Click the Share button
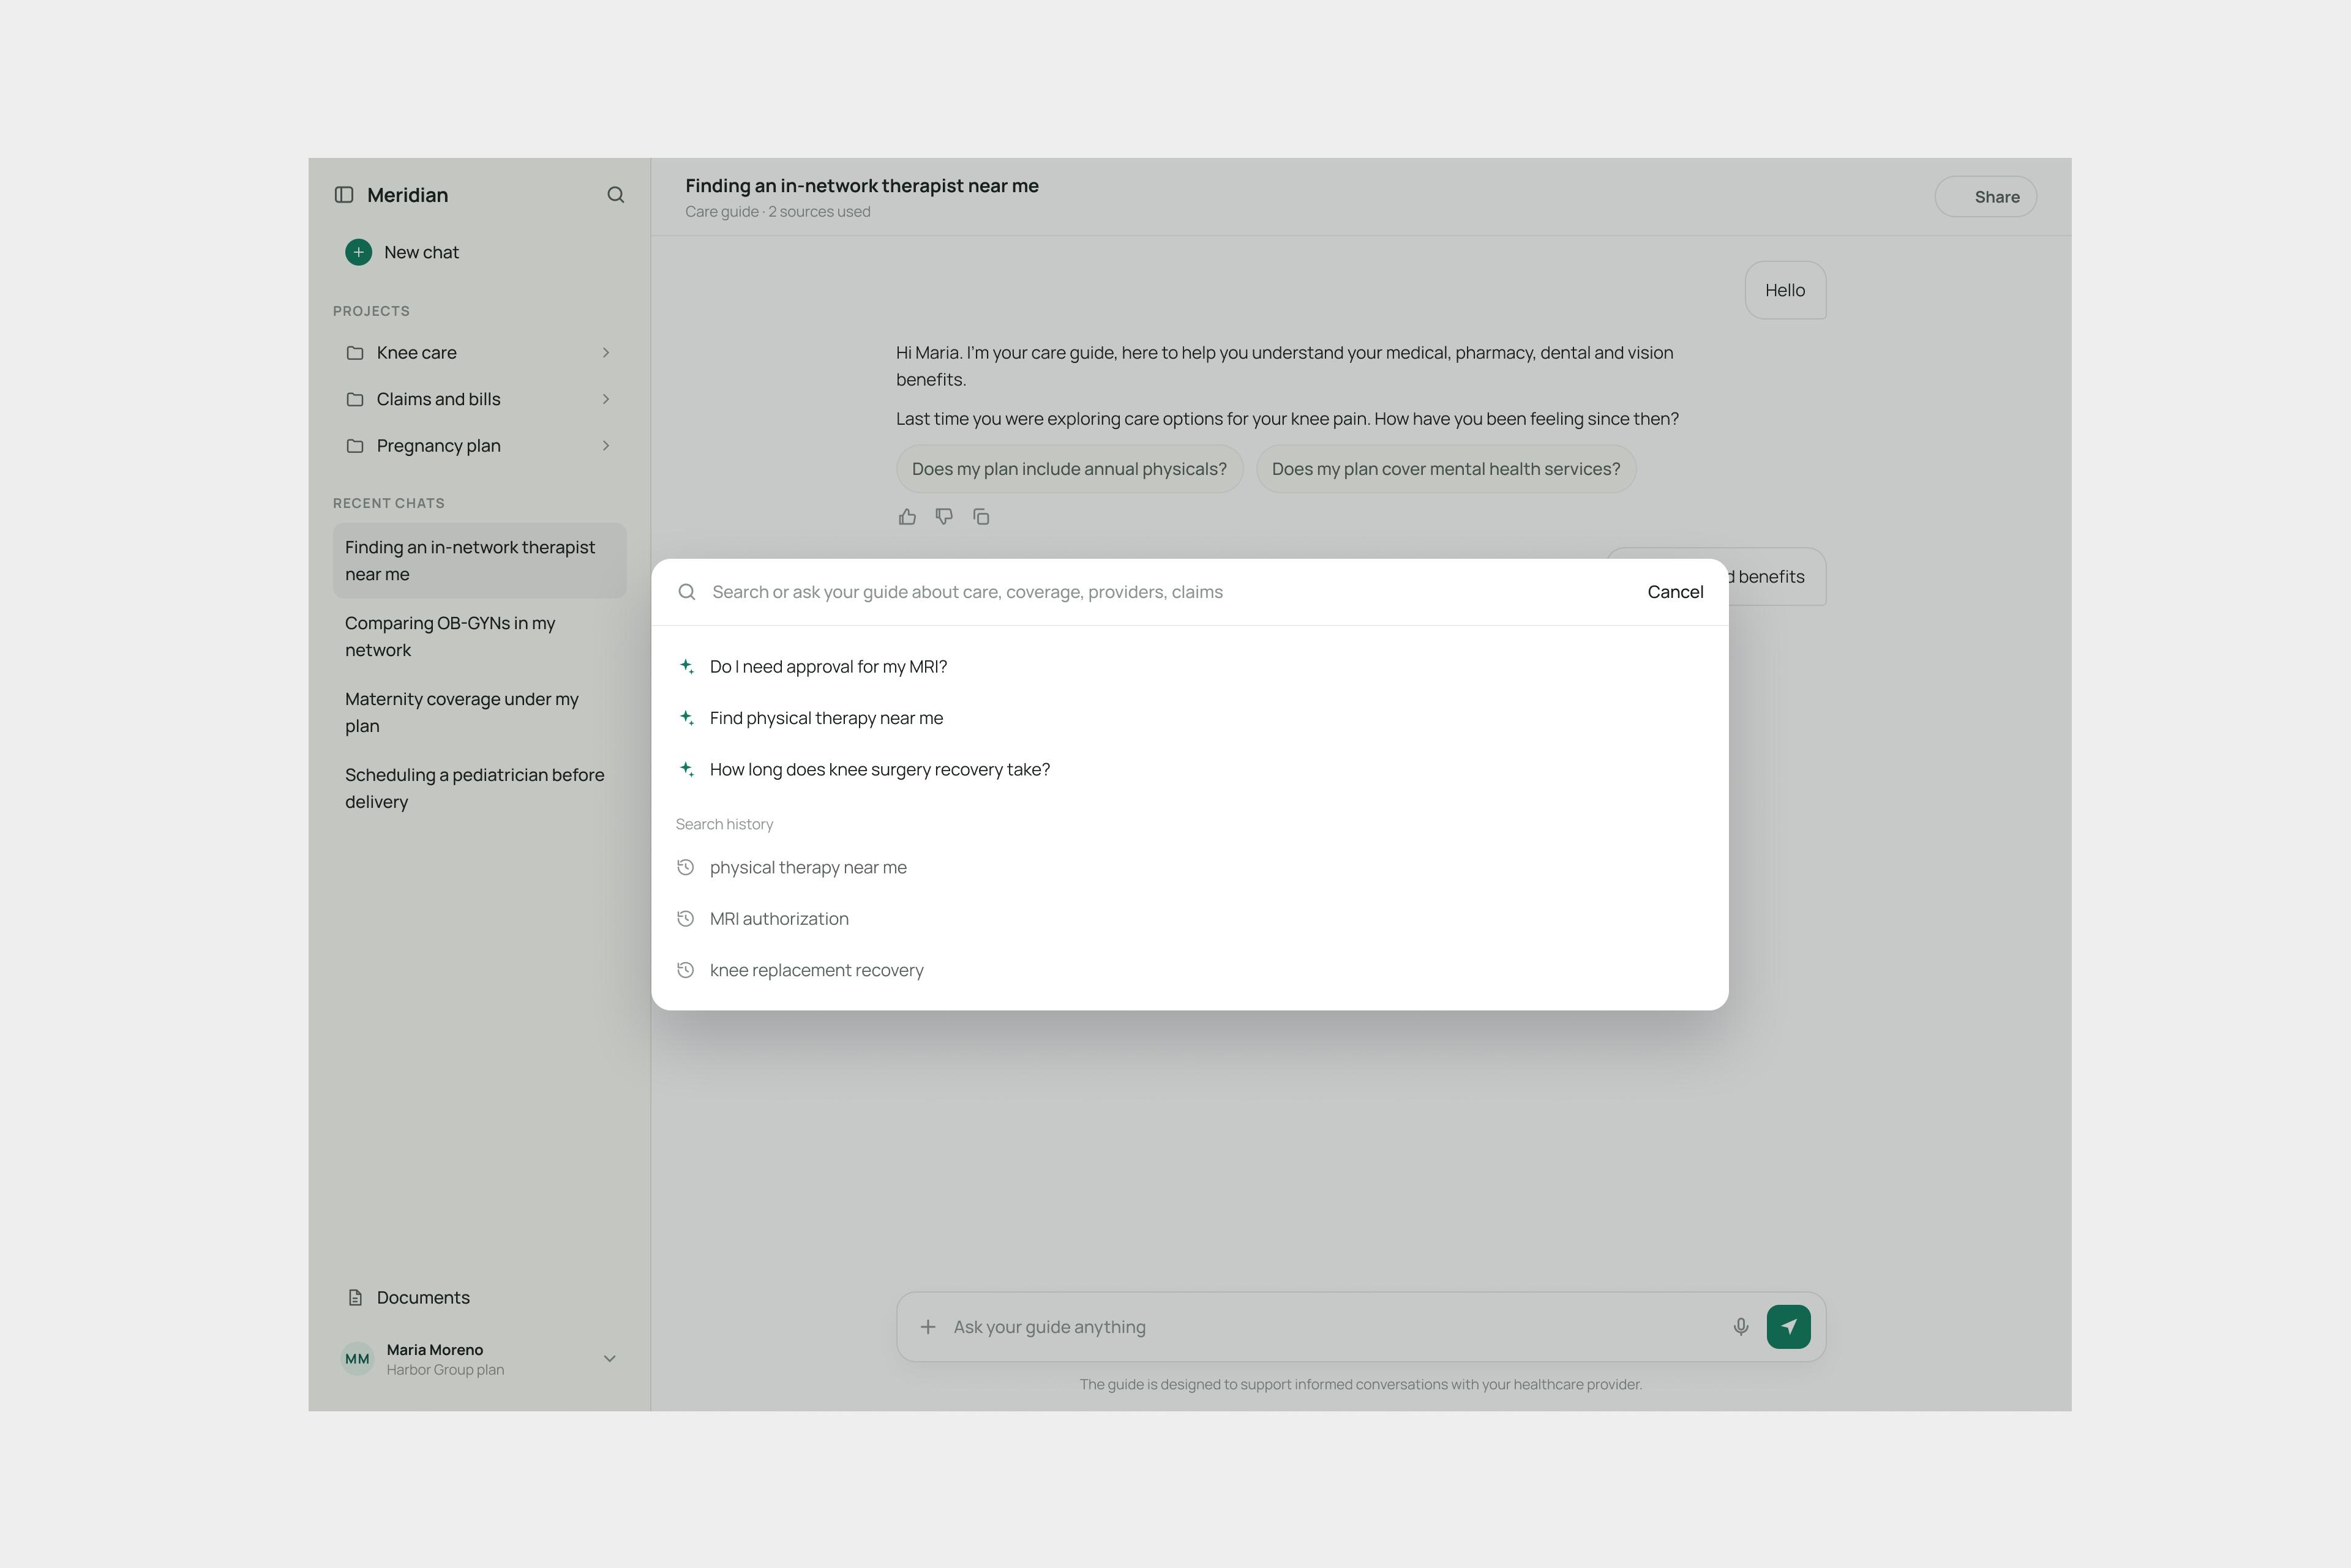 1985,197
